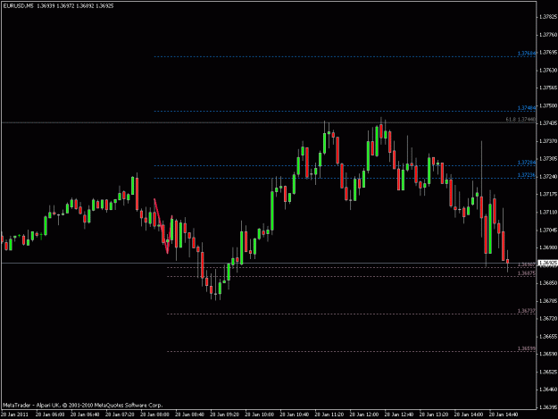Screen dimensions: 558x419
Task: Click the 28 Jan 13:20 time label
Action: point(434,415)
